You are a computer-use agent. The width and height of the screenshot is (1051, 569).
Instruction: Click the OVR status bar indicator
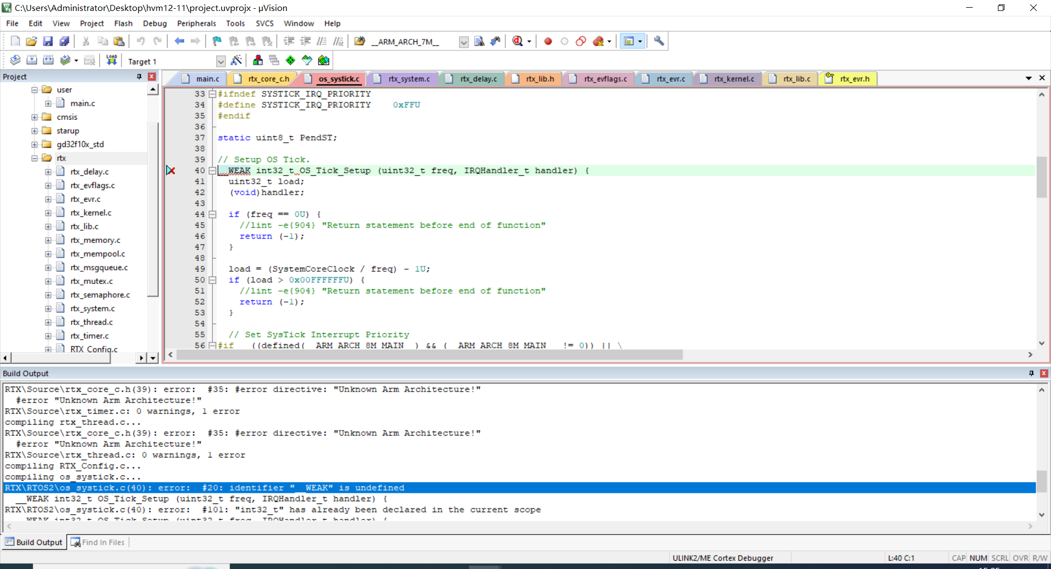coord(1020,558)
